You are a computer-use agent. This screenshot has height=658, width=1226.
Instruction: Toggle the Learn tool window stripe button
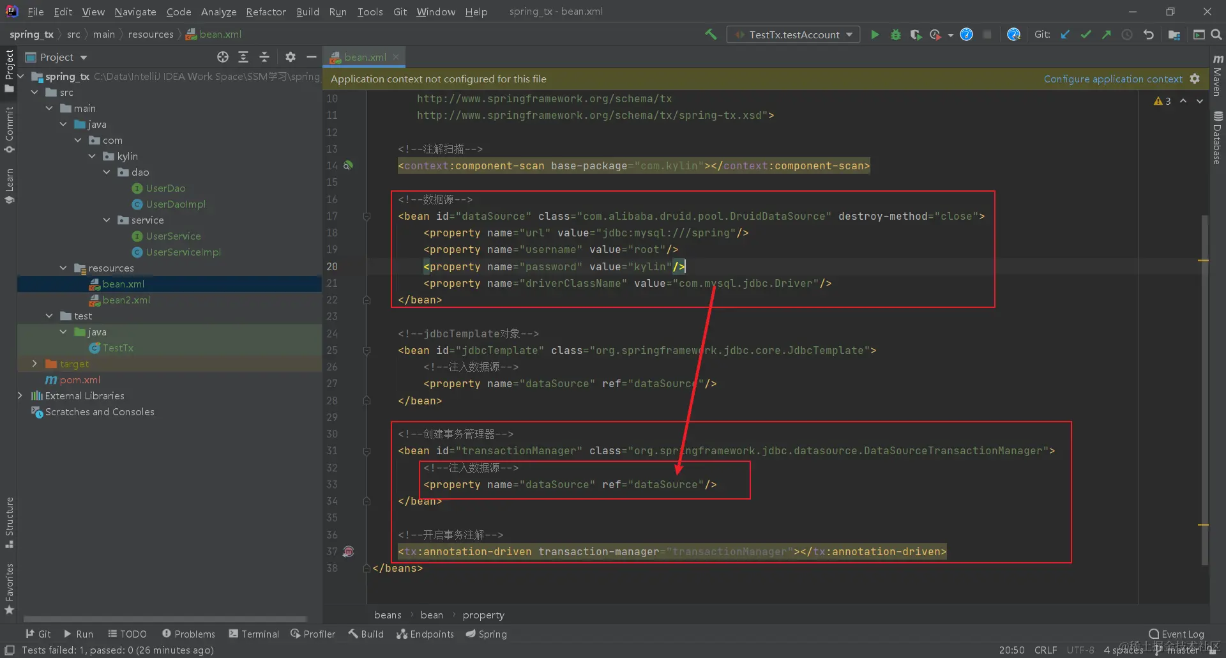coord(9,186)
